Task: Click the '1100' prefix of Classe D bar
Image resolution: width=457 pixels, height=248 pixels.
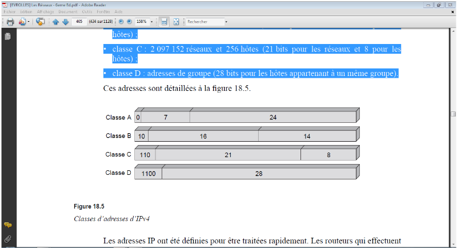Action: pyautogui.click(x=149, y=174)
